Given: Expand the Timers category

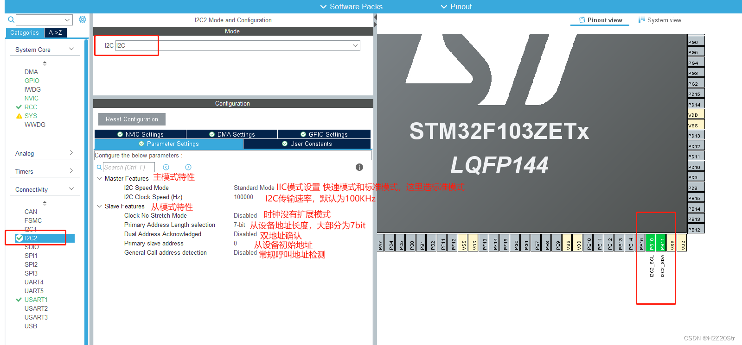Looking at the screenshot, I should (x=71, y=171).
